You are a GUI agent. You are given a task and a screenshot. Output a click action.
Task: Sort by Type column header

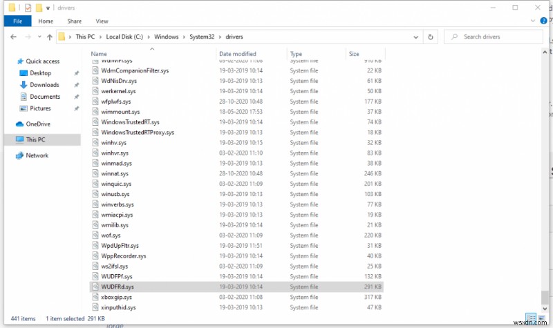point(296,54)
